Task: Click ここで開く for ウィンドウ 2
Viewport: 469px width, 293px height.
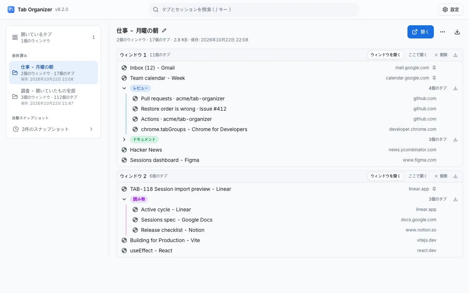Action: point(418,176)
